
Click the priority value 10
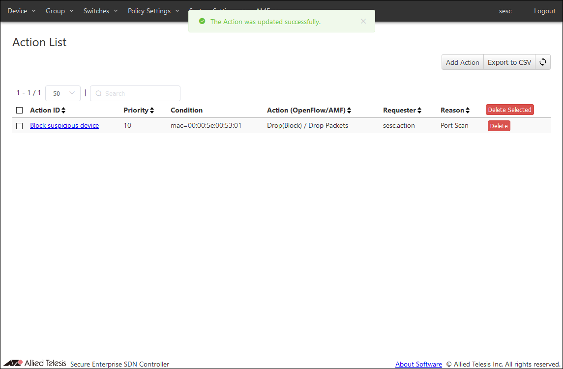pyautogui.click(x=127, y=125)
